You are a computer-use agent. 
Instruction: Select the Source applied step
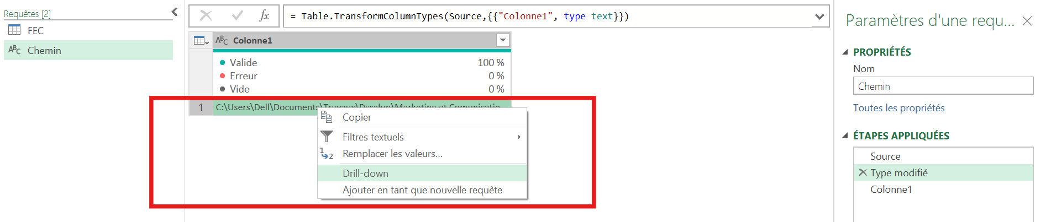click(943, 156)
